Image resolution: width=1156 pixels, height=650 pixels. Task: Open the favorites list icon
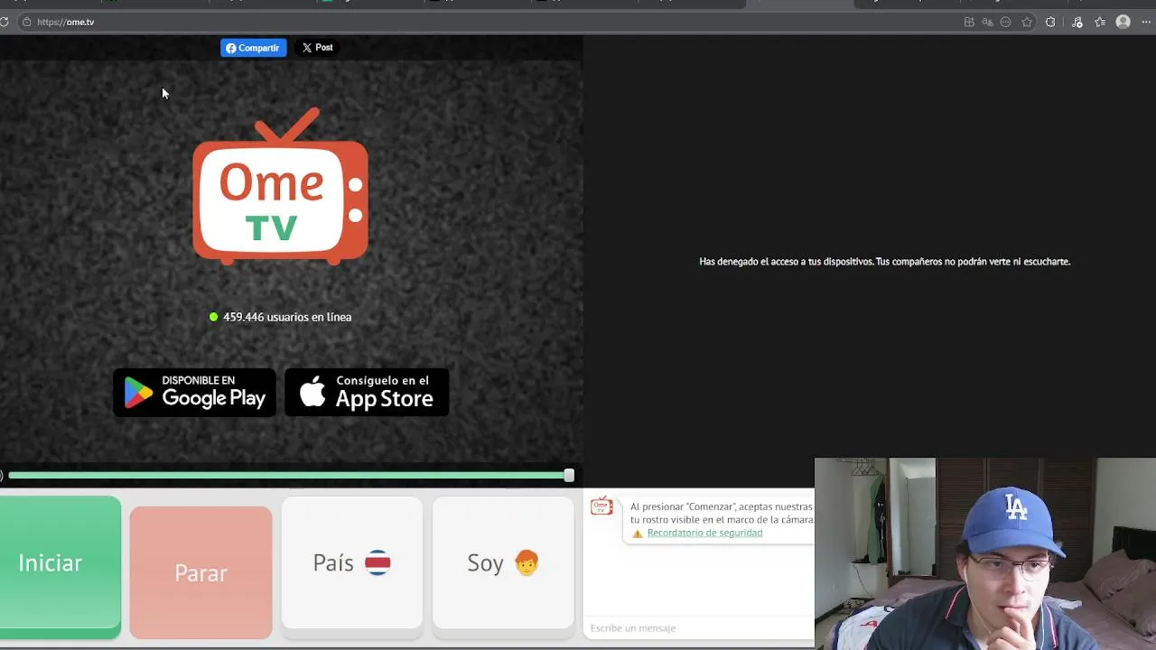tap(1100, 22)
